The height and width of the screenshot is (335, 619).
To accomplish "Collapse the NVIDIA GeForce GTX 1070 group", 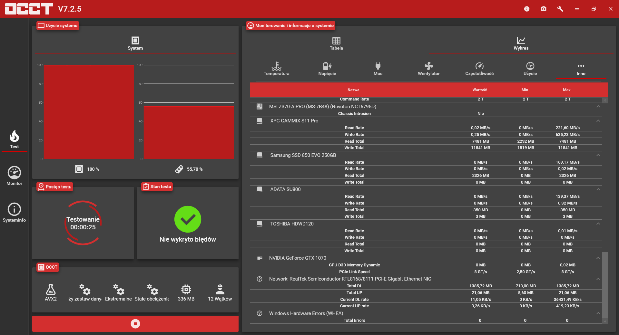I will (598, 258).
